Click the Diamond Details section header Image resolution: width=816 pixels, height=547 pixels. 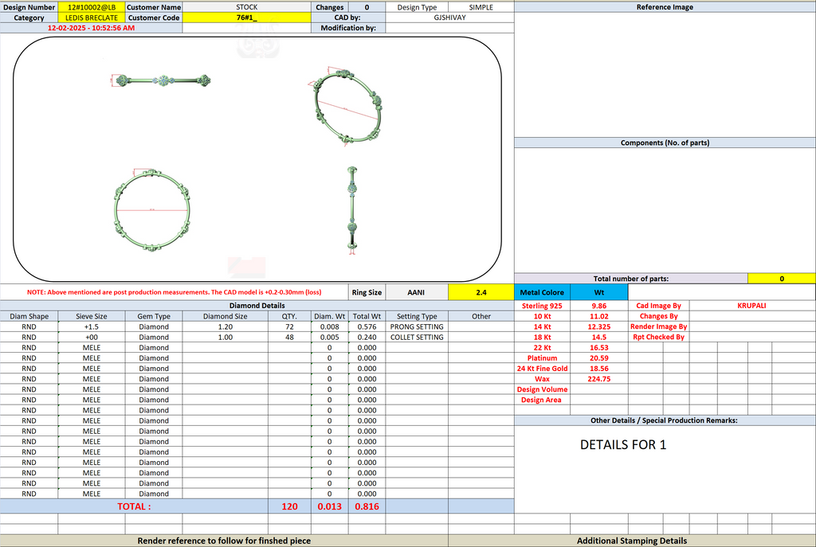click(x=257, y=306)
